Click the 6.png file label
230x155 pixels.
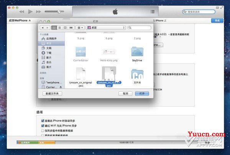[x=109, y=38]
